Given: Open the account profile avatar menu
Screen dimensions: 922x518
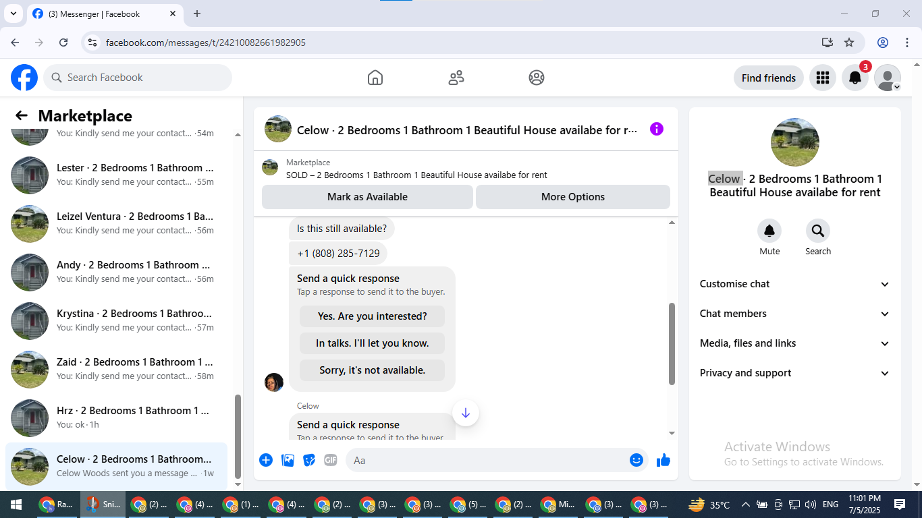Looking at the screenshot, I should [x=888, y=78].
